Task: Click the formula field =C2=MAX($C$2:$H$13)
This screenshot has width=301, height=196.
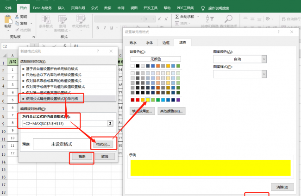Action: pyautogui.click(x=65, y=123)
